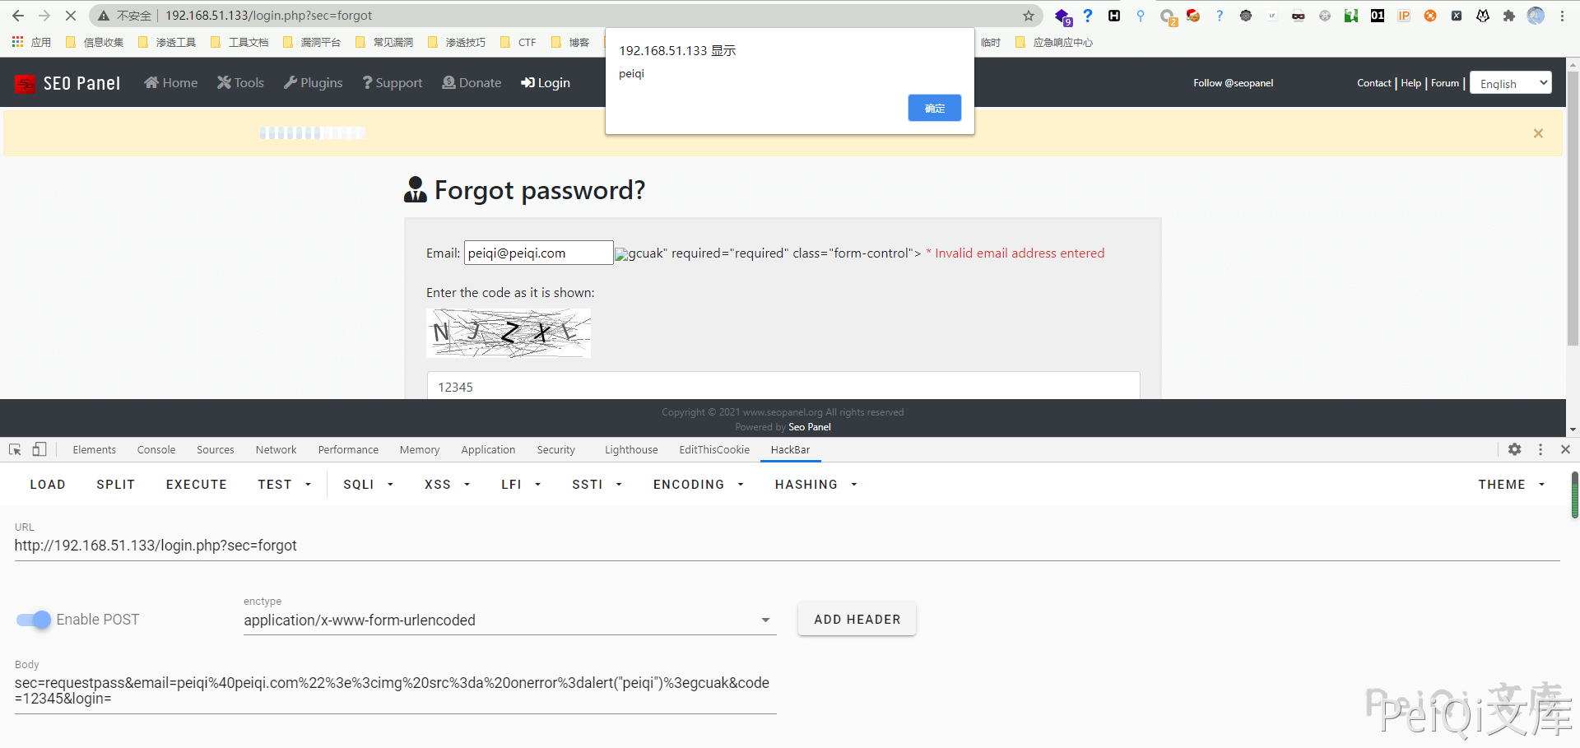Image resolution: width=1580 pixels, height=748 pixels.
Task: Click the Email input field
Action: (x=538, y=253)
